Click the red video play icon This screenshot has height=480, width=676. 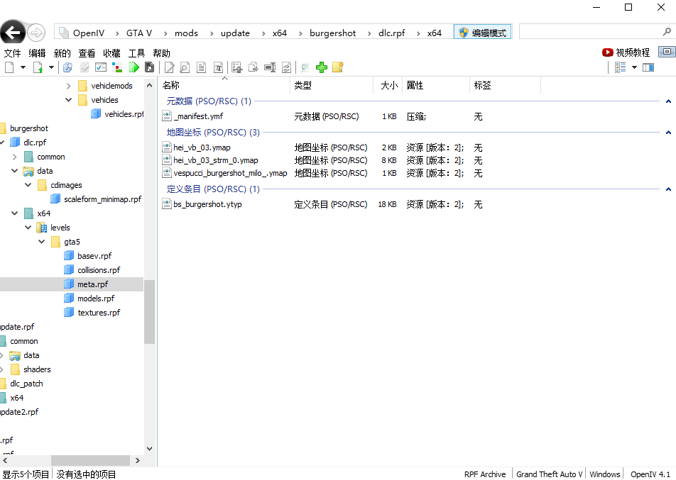607,52
